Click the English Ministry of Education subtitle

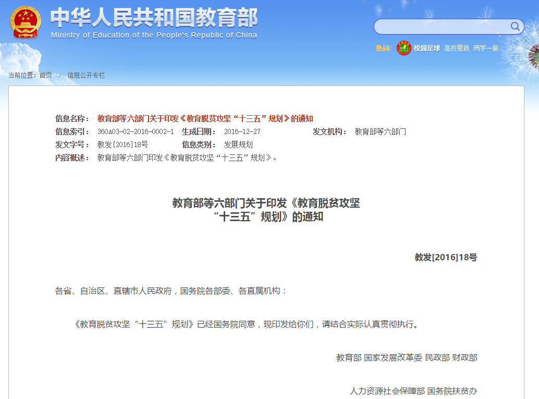(x=154, y=35)
